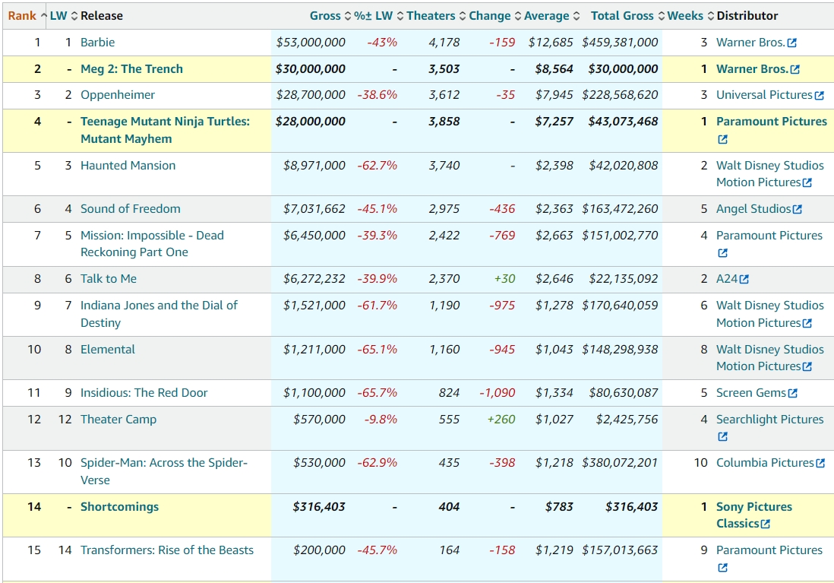Image resolution: width=834 pixels, height=583 pixels.
Task: Open the Oppenheimer release link
Action: pos(118,95)
